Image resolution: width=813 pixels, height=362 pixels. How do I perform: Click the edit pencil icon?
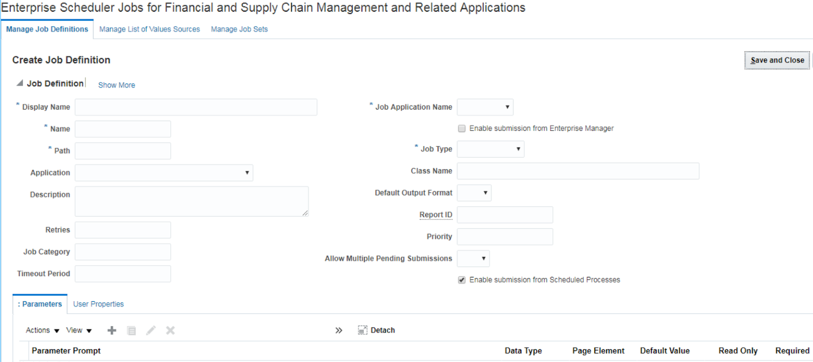pyautogui.click(x=151, y=331)
